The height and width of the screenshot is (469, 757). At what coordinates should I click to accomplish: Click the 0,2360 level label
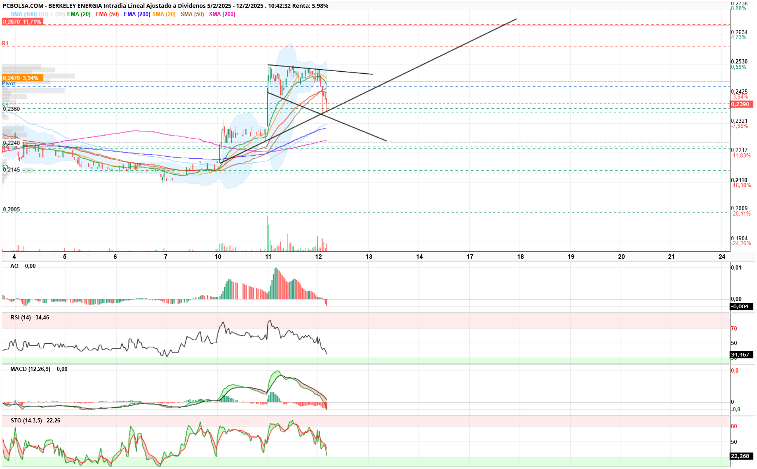click(x=12, y=109)
